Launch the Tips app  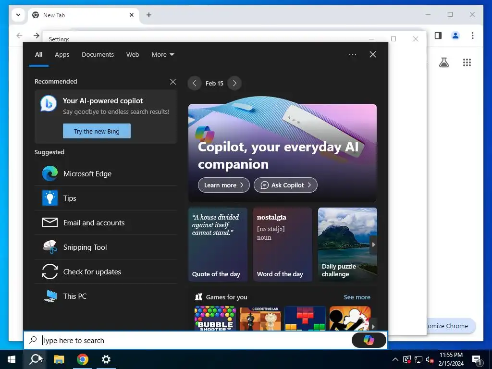[106, 198]
